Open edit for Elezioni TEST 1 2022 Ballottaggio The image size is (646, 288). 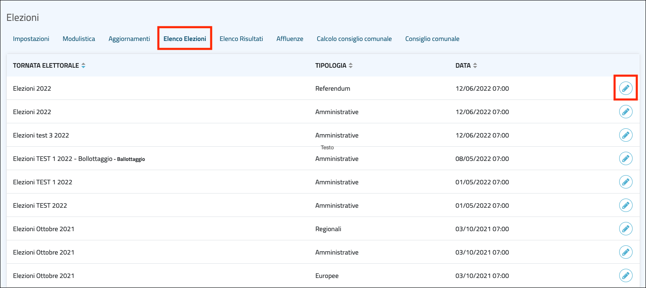(x=625, y=159)
